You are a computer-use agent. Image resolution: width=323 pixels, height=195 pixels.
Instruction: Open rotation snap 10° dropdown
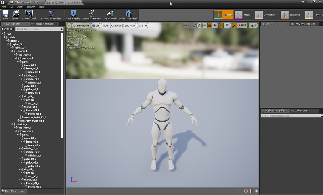click(x=227, y=26)
